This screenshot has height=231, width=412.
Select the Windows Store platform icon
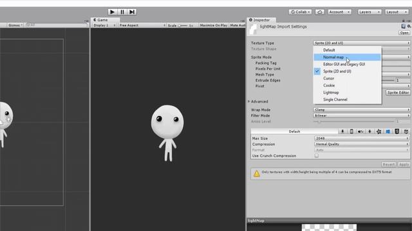click(388, 132)
